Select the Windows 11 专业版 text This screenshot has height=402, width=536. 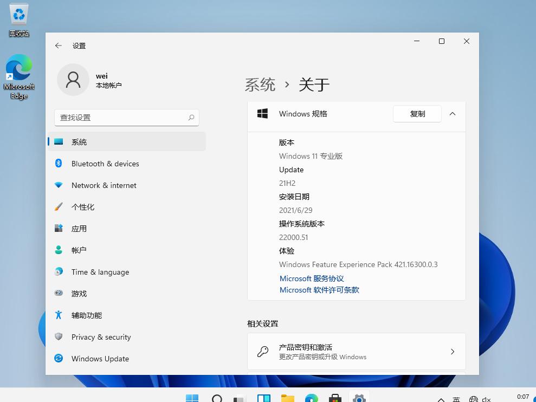(311, 156)
